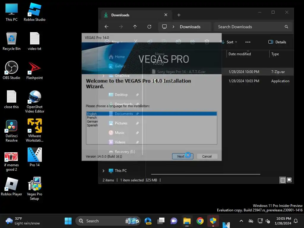The width and height of the screenshot is (304, 228).
Task: Click Downloads in the address bar
Action: tap(190, 27)
